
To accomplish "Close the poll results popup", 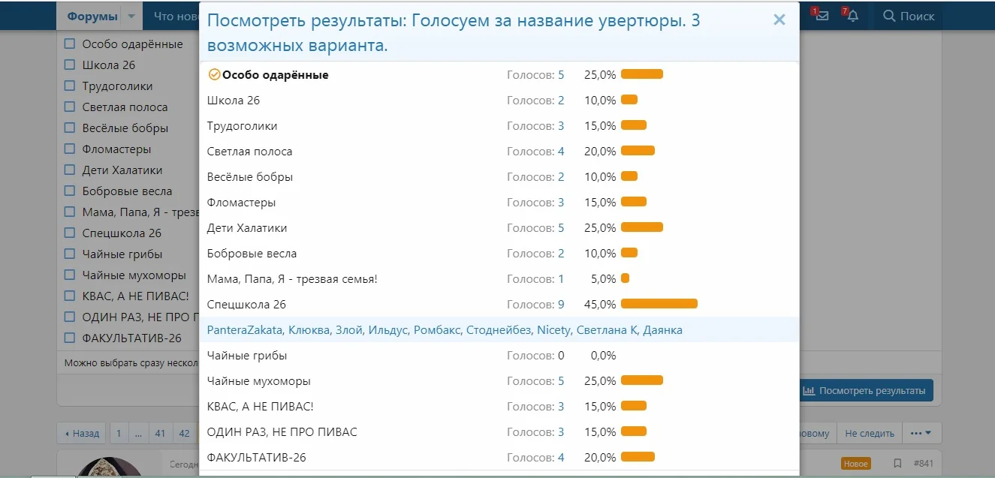I will pos(779,20).
